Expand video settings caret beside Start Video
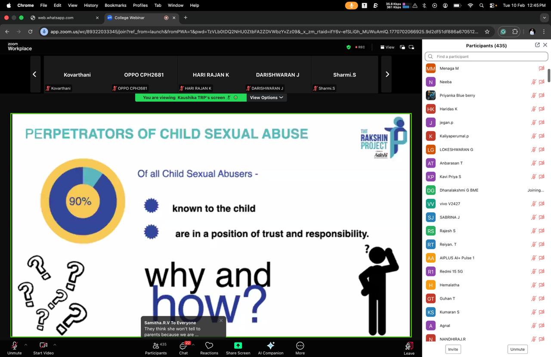 tap(55, 345)
